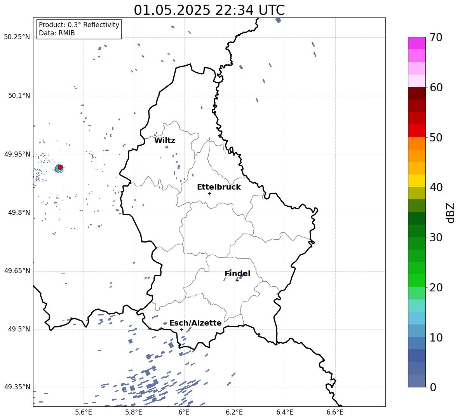The width and height of the screenshot is (460, 420).
Task: Click the red radar site marker dot
Action: tap(60, 167)
